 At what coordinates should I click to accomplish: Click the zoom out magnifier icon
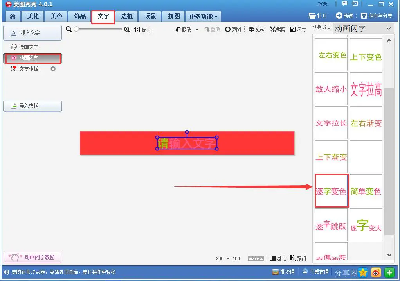(68, 29)
